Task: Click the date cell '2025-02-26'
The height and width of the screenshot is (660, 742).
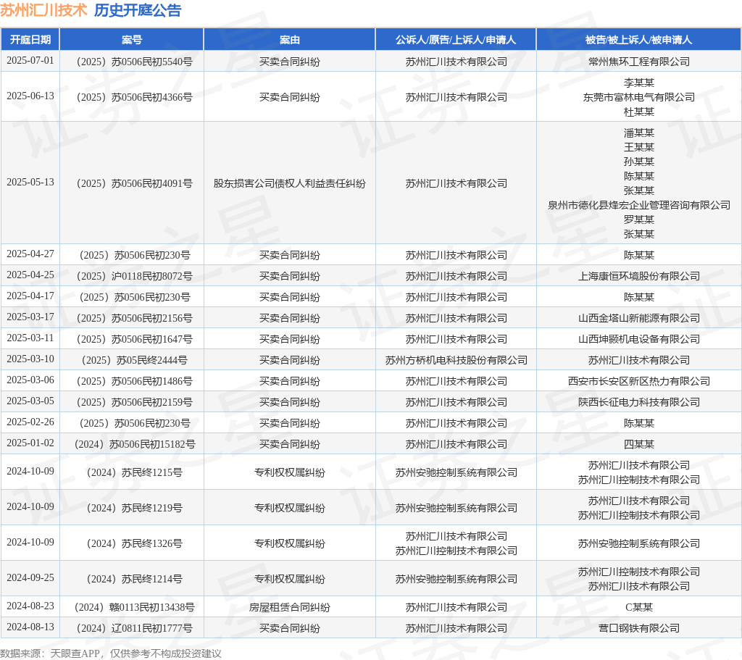Action: [x=30, y=422]
